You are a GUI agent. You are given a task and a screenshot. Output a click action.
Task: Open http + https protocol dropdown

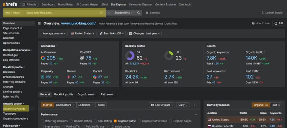14,13
